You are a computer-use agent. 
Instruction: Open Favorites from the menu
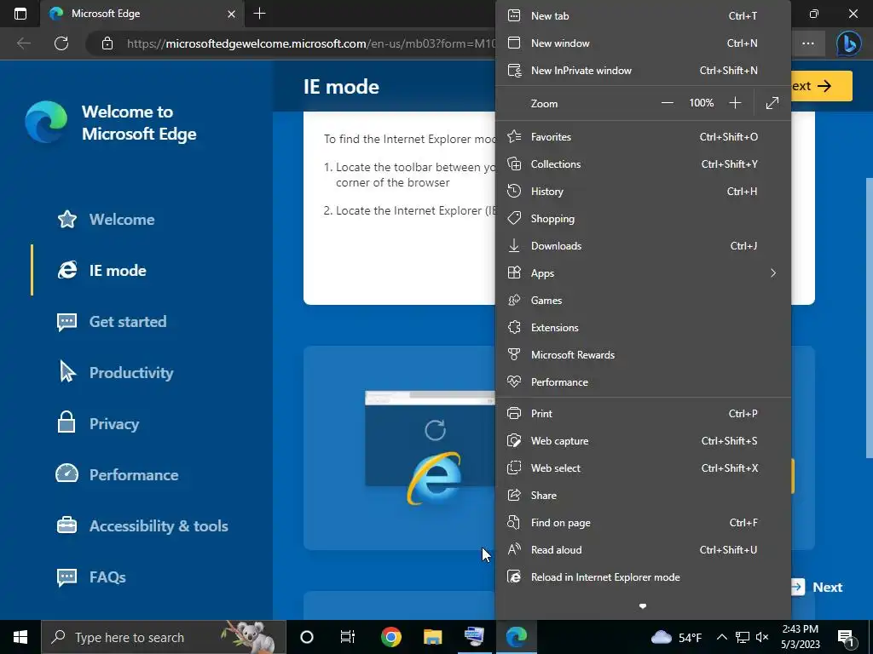click(643, 136)
